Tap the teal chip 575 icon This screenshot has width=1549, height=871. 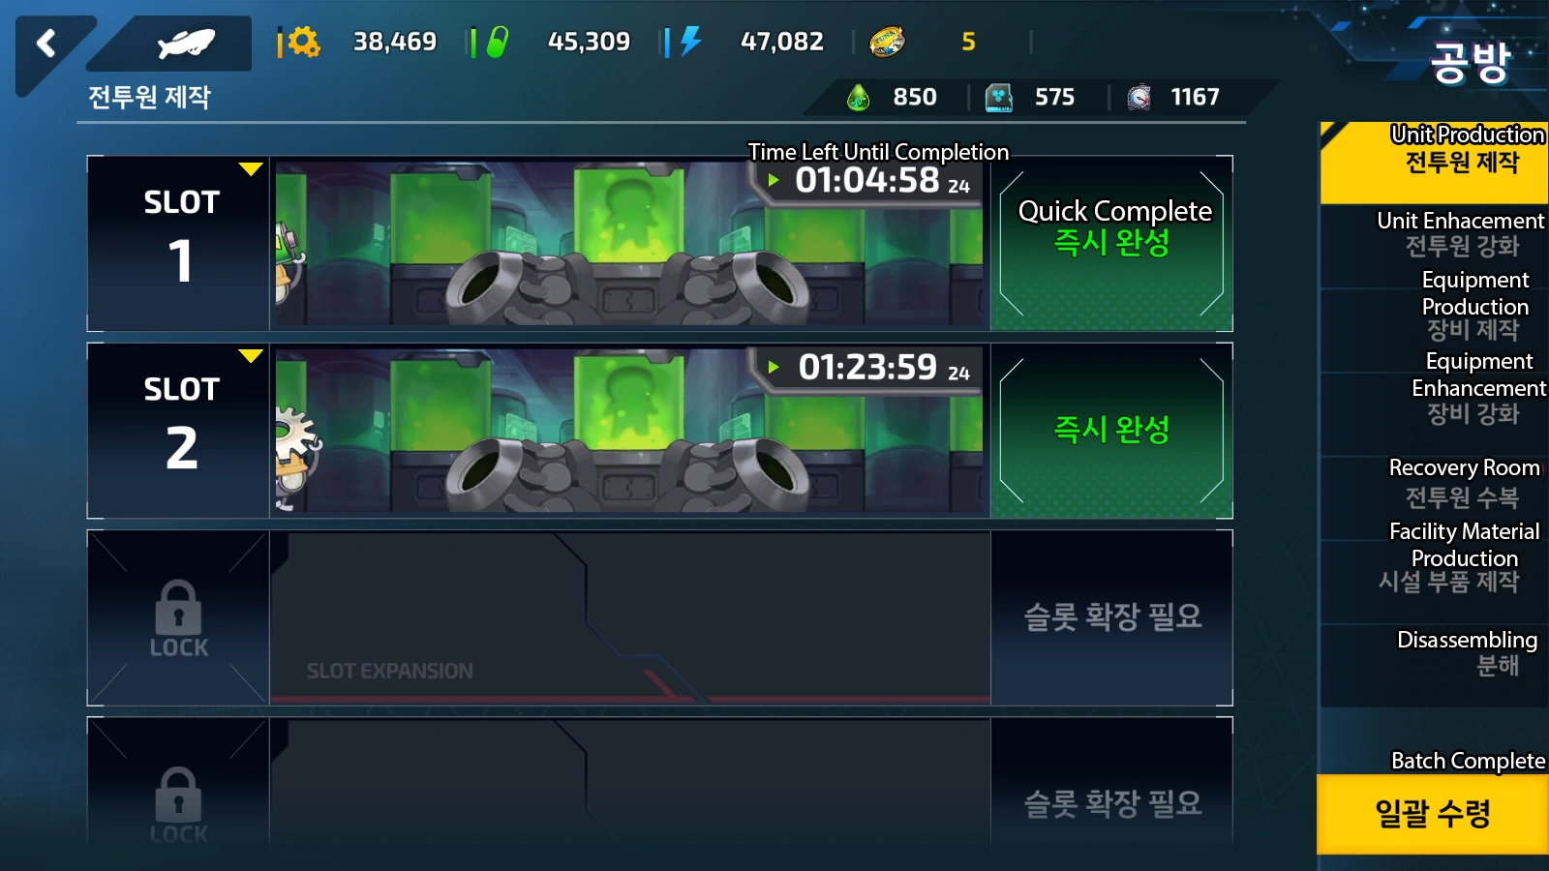(998, 97)
